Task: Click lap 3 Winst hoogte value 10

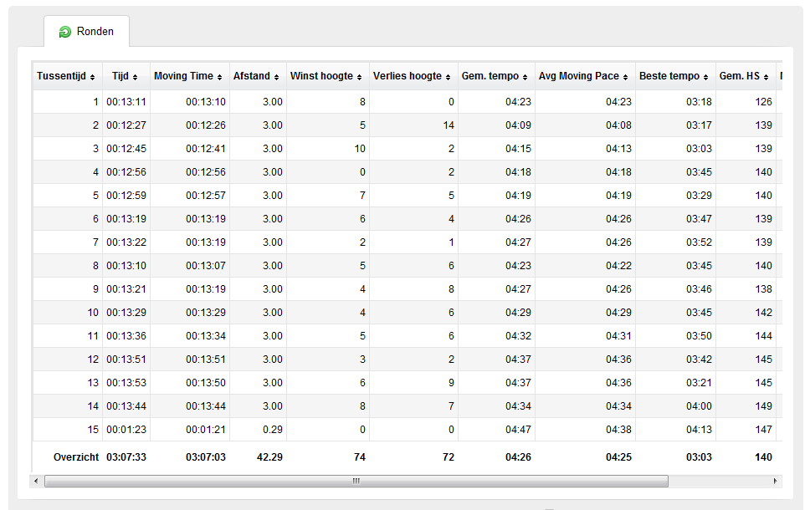Action: tap(360, 149)
